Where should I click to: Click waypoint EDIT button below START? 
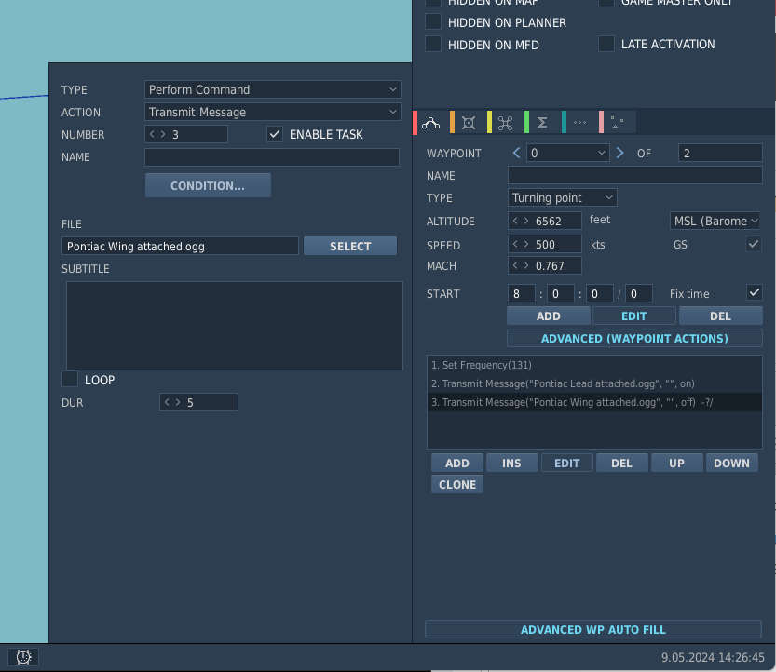[x=634, y=316]
